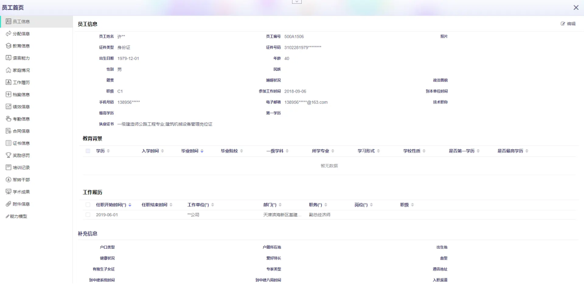Click the age value 40
Screen dimensions: 584x285
click(287, 58)
